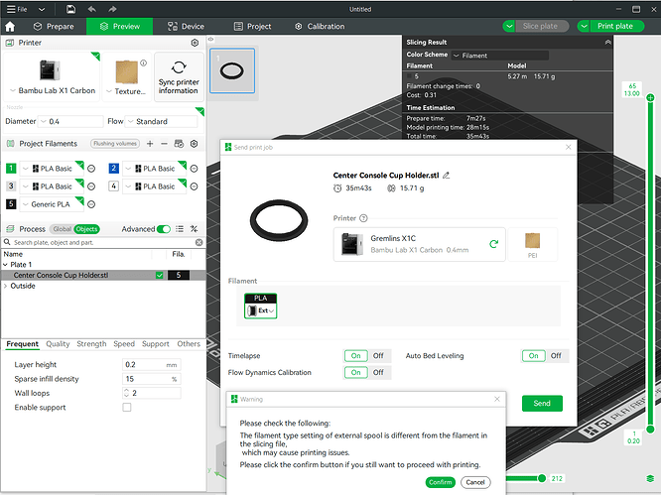Refresh the Gremlins X1C printer list
The image size is (661, 495).
tap(493, 244)
